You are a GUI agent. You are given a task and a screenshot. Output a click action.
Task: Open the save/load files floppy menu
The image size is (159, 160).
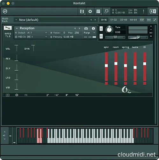pyautogui.click(x=82, y=11)
